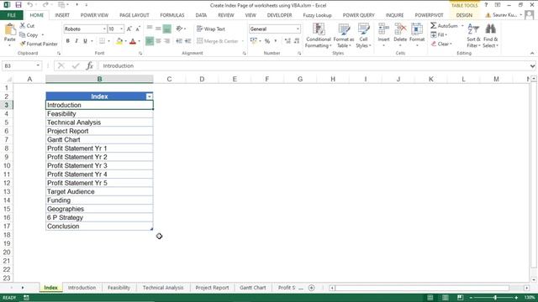Apply the Fill Color bucket
Screen dimensions: 538x302
click(x=119, y=41)
